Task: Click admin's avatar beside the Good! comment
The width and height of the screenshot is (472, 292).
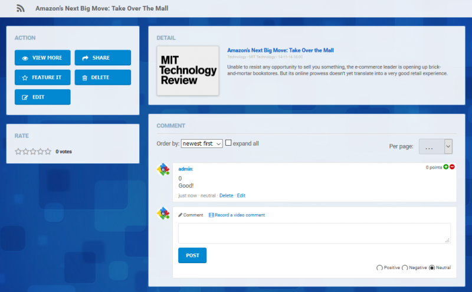Action: [x=163, y=169]
